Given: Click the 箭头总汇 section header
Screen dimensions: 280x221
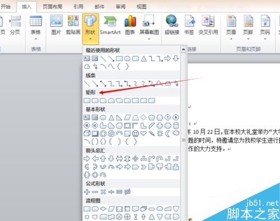Looking at the screenshot, I should click(95, 151).
